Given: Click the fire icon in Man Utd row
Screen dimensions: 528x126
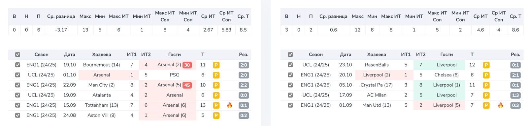Looking at the screenshot, I should (501, 105).
